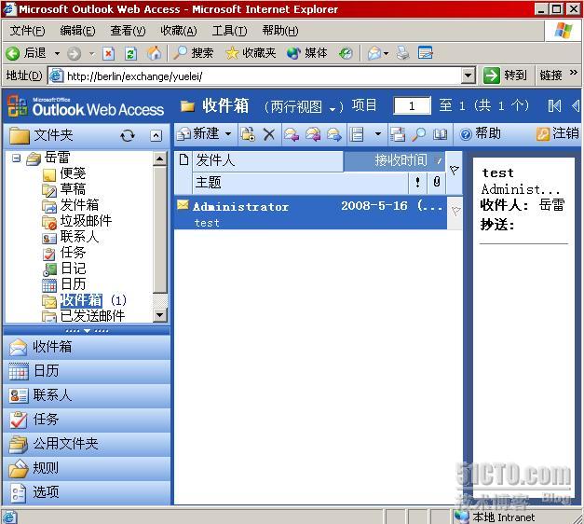The width and height of the screenshot is (584, 524).
Task: Click the move/copy message icon
Action: click(248, 134)
